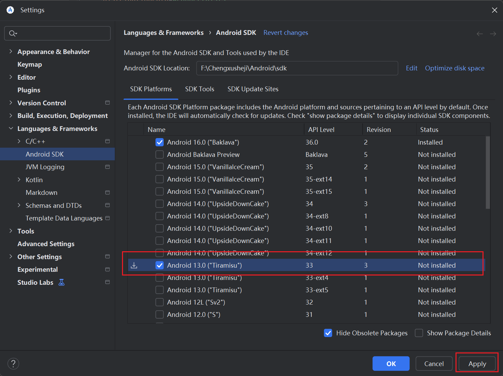This screenshot has height=376, width=503.
Task: Open Keymap settings page
Action: (30, 64)
